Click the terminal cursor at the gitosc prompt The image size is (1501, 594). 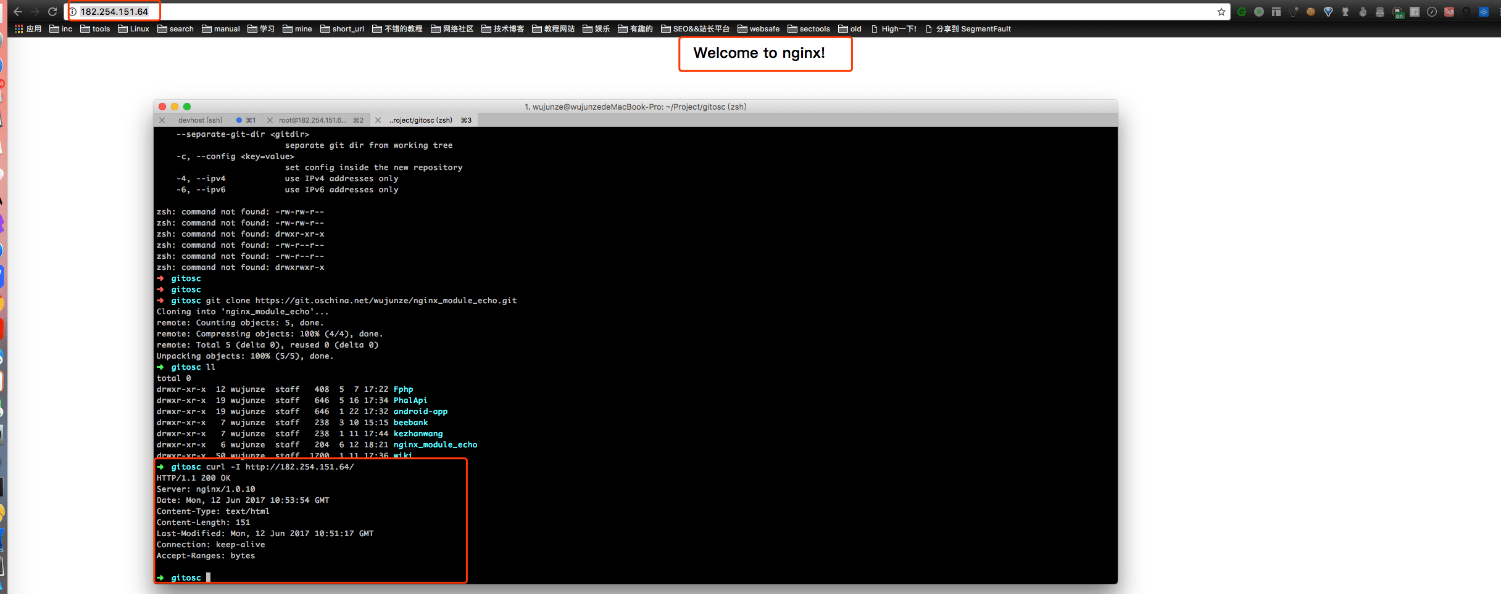(x=209, y=577)
